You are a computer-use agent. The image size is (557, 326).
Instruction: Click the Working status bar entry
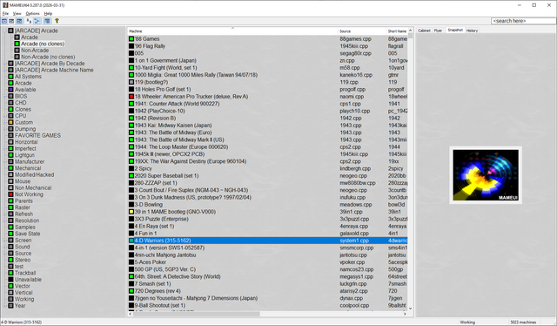[x=467, y=323]
